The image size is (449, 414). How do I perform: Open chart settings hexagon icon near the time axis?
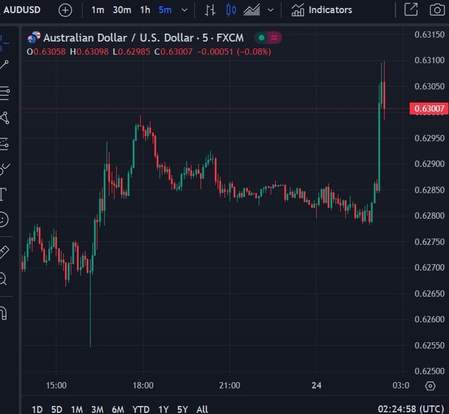point(430,386)
